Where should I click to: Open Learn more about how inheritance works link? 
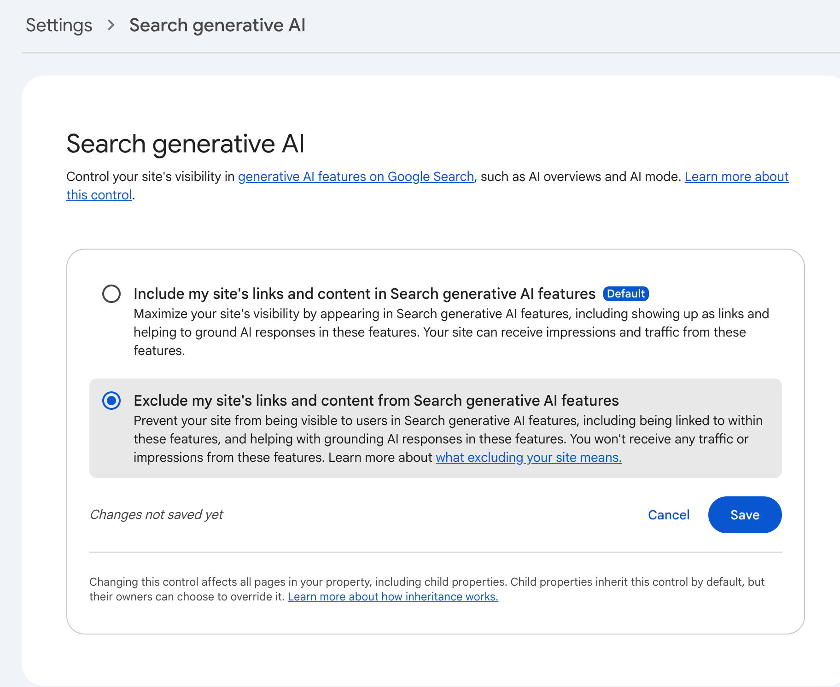click(x=393, y=596)
